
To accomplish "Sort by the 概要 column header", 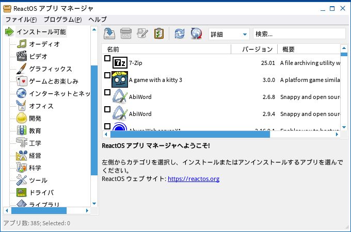I will (x=309, y=49).
